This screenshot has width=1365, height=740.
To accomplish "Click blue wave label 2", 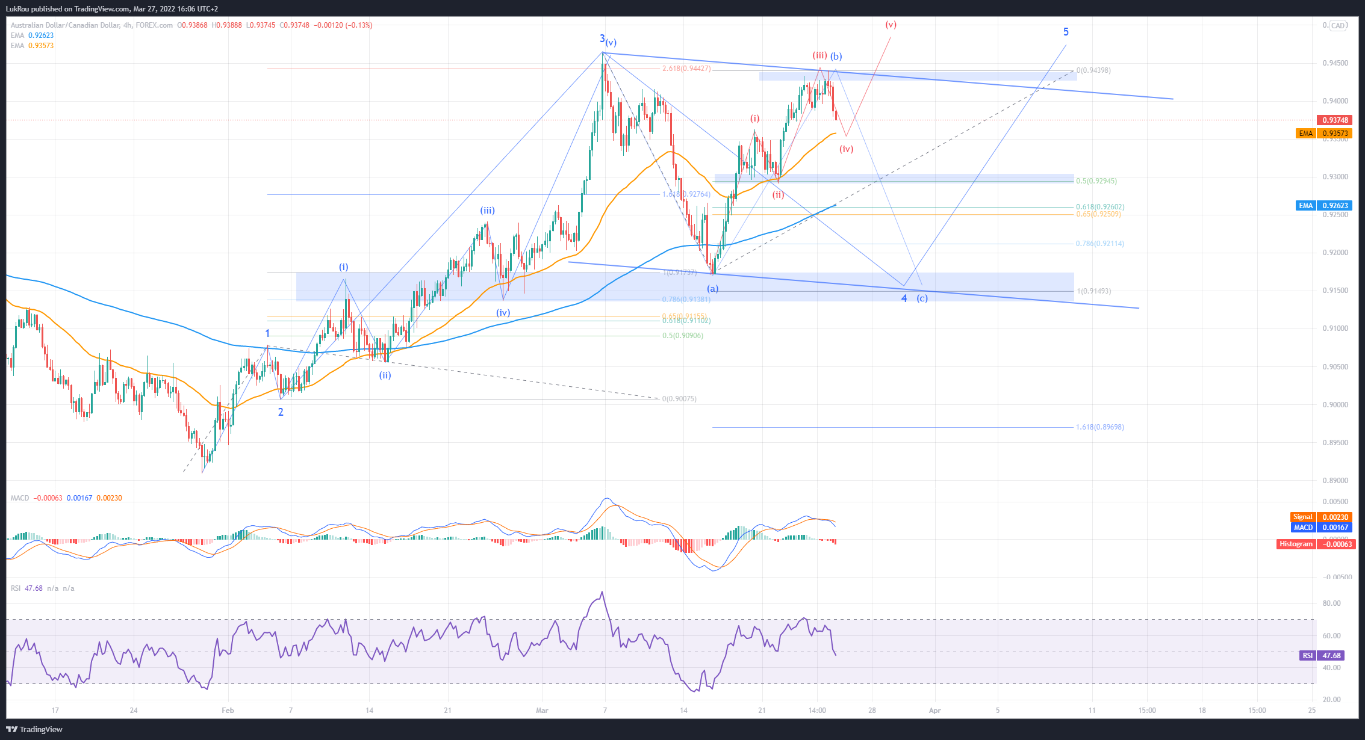I will 281,412.
